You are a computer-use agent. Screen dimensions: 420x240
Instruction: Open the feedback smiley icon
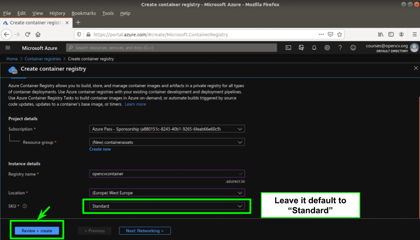[x=353, y=48]
